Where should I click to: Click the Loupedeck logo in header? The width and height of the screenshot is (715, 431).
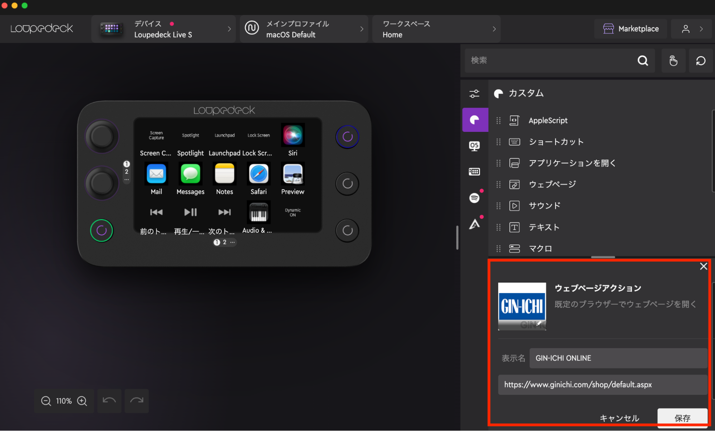tap(41, 29)
